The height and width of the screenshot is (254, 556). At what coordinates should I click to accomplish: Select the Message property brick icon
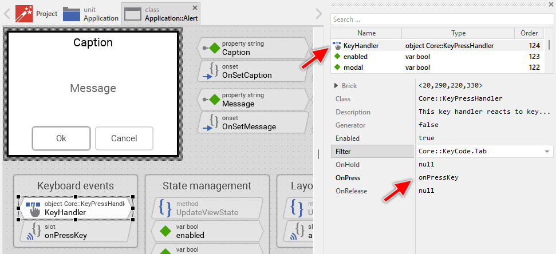coord(214,100)
